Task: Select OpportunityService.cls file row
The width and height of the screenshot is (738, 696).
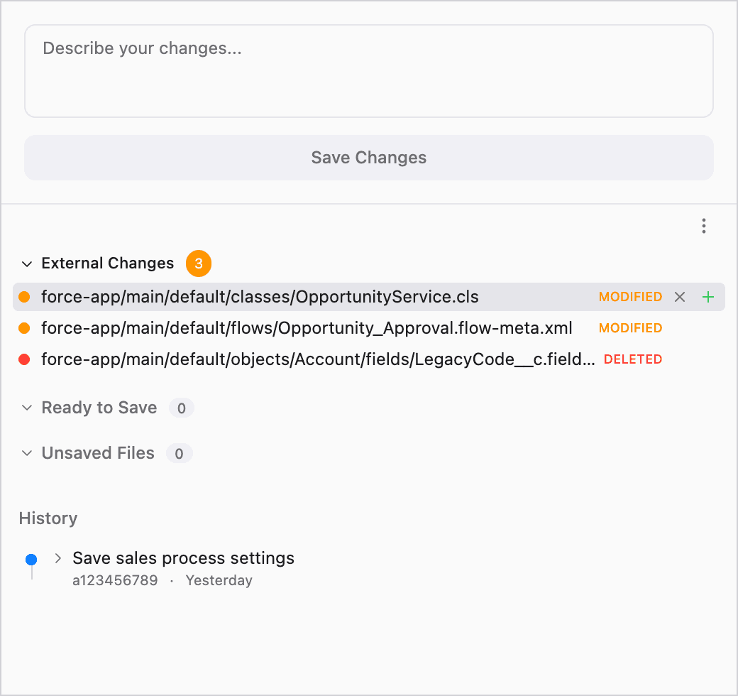Action: tap(368, 297)
